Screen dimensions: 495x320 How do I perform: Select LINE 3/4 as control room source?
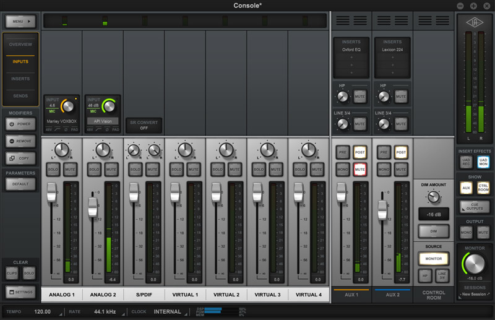442,276
